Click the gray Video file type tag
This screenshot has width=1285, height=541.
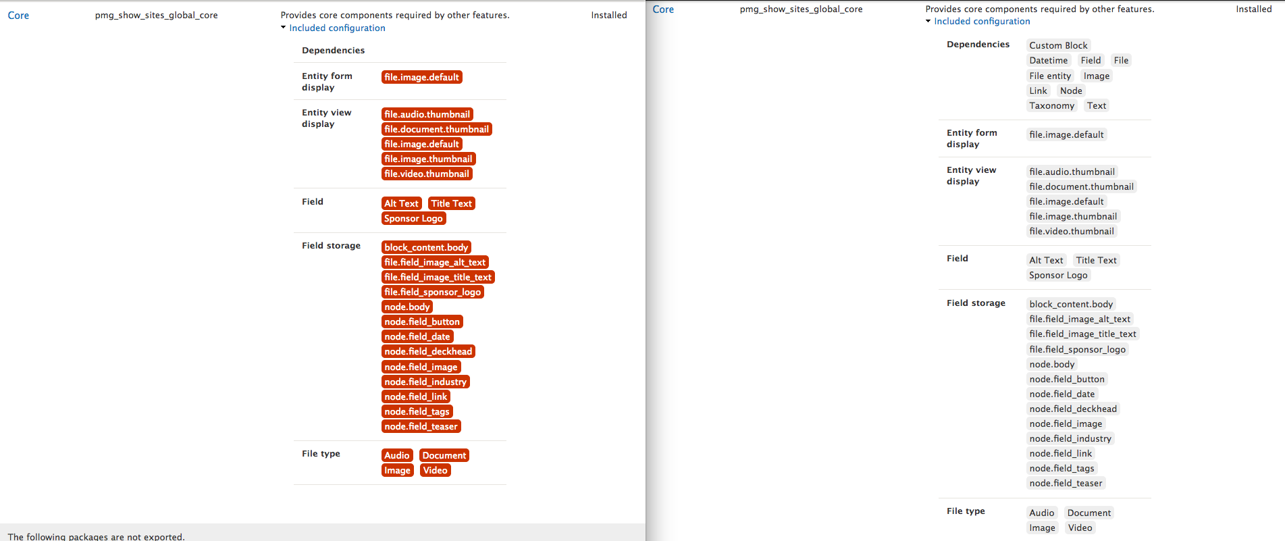(x=1080, y=527)
